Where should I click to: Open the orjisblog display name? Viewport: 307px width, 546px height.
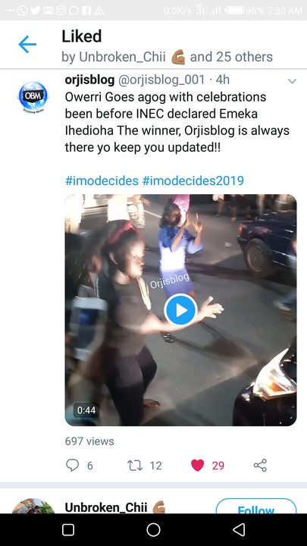(89, 80)
